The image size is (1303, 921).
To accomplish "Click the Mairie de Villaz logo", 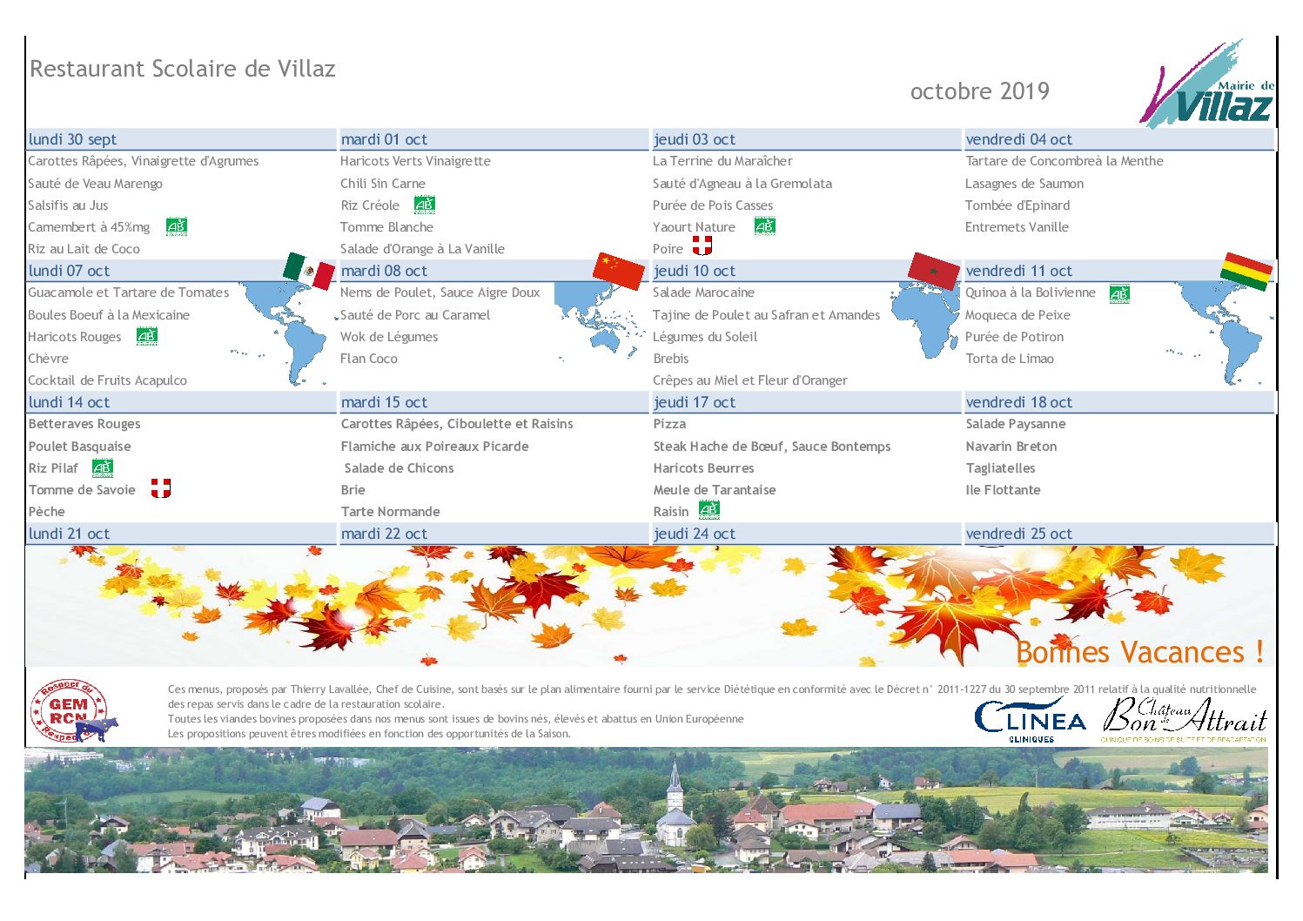I will (1207, 84).
